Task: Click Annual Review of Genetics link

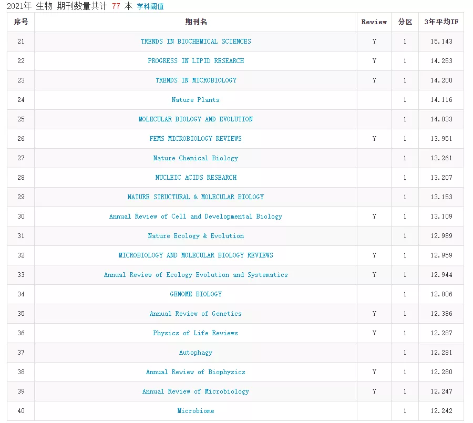Action: [x=196, y=314]
